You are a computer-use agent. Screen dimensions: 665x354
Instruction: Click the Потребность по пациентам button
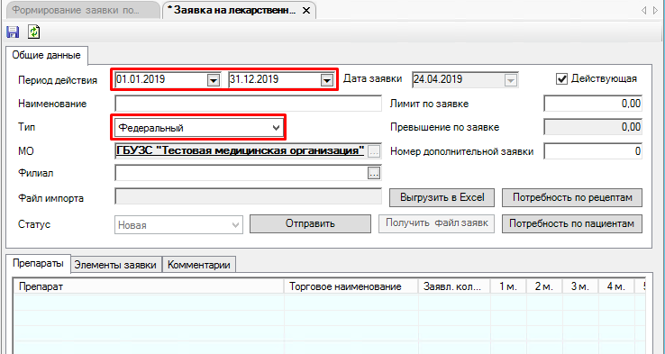click(x=572, y=223)
